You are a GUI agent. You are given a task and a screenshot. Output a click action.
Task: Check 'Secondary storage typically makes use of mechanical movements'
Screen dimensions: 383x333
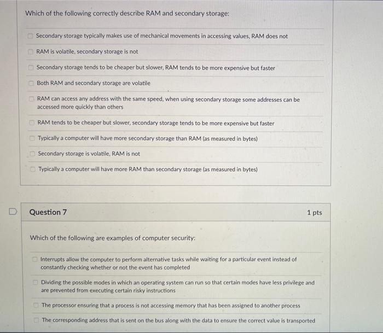[31, 37]
